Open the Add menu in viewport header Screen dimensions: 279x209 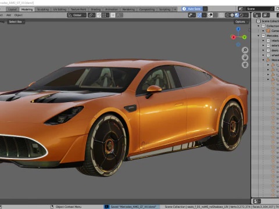click(9, 15)
